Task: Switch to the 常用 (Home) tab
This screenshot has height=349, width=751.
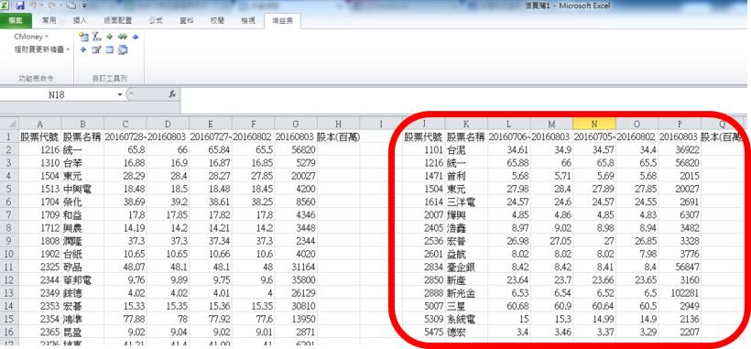Action: (x=49, y=20)
